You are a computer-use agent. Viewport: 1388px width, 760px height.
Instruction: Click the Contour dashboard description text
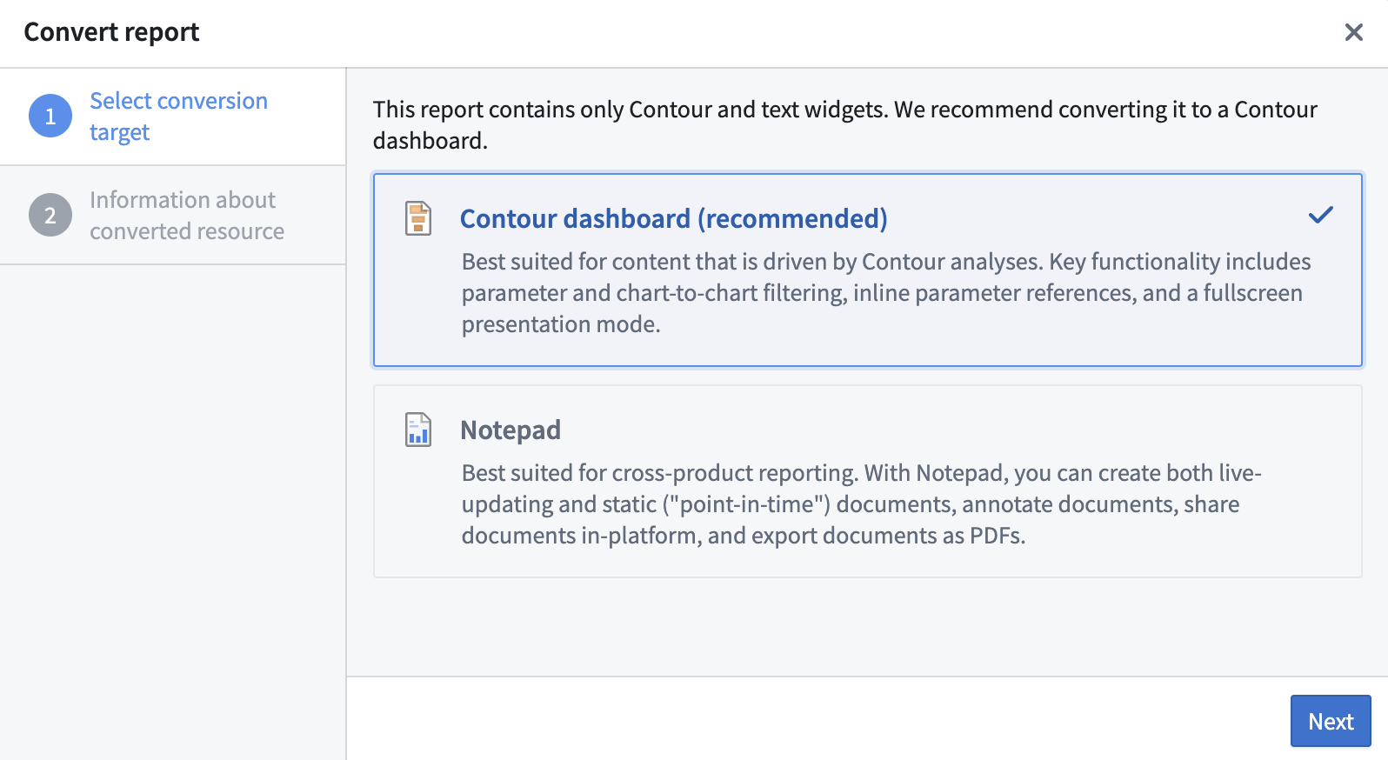click(x=886, y=293)
